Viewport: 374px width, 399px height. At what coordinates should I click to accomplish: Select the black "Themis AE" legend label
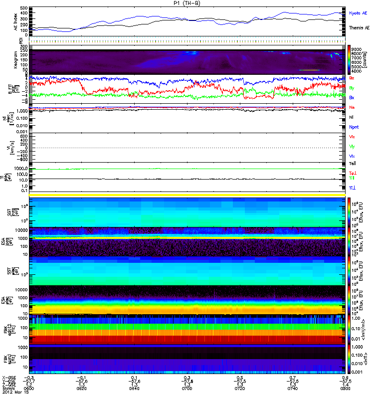pos(359,28)
